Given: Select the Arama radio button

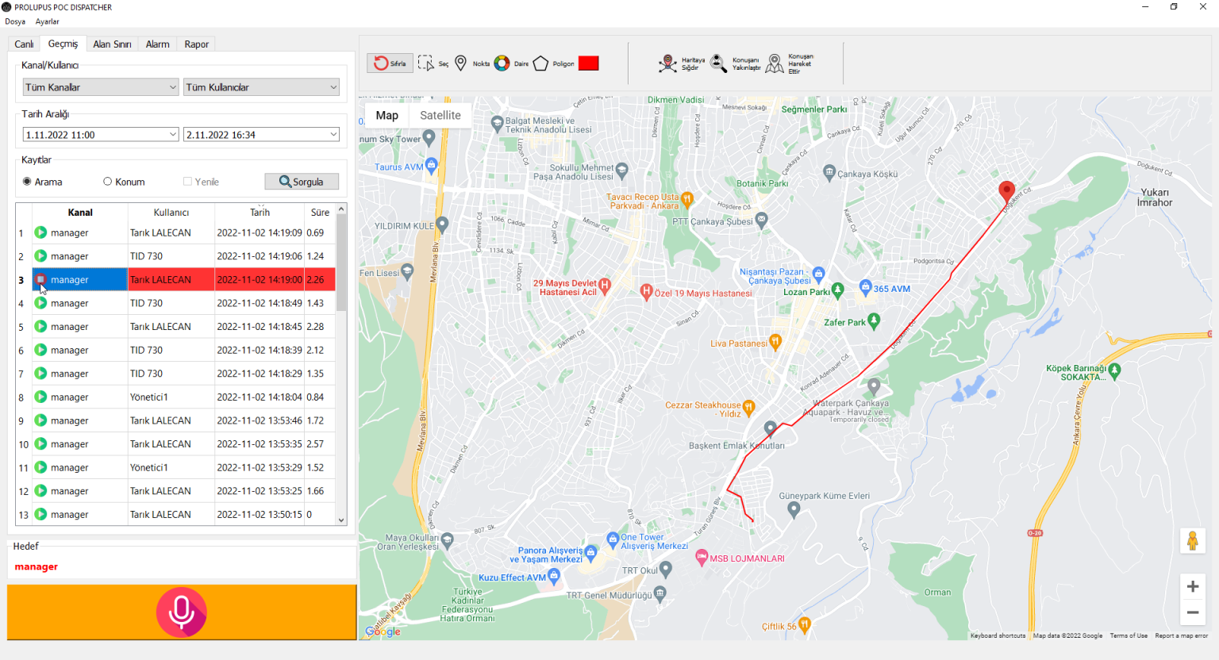Looking at the screenshot, I should (27, 182).
